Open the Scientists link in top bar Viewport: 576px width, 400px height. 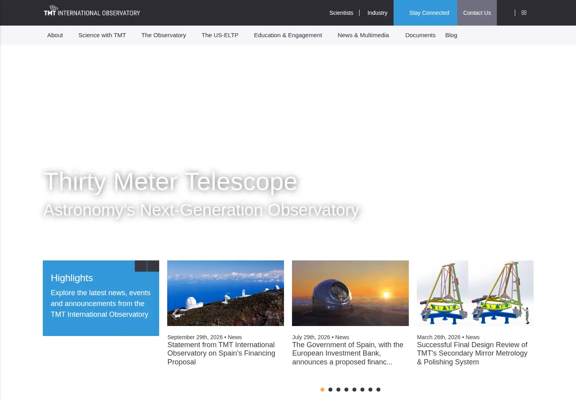point(341,13)
